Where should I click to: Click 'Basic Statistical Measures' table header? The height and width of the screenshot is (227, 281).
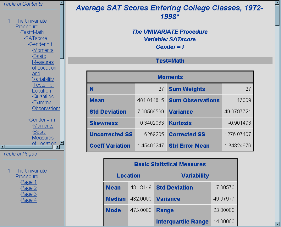tap(170, 164)
